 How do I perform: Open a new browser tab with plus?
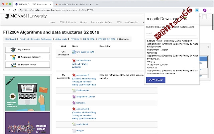97,4
